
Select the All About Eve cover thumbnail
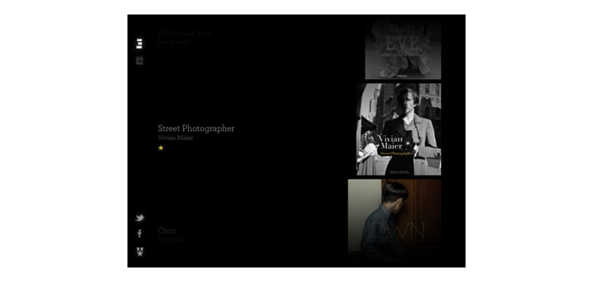pos(403,48)
